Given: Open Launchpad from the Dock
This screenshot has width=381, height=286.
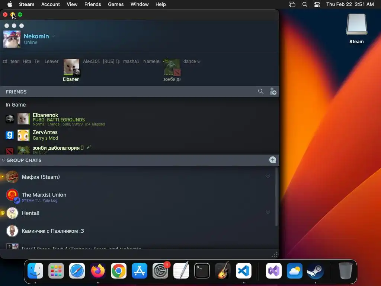Looking at the screenshot, I should pos(56,270).
